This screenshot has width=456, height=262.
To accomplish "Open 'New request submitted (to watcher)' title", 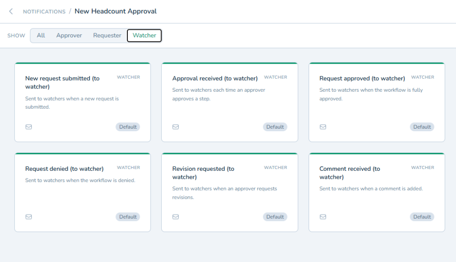I will coord(62,82).
